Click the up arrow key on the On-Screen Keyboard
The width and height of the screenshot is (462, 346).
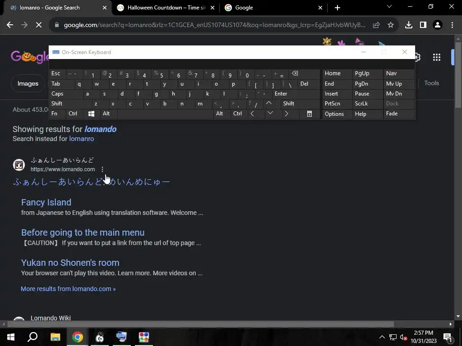(x=269, y=104)
